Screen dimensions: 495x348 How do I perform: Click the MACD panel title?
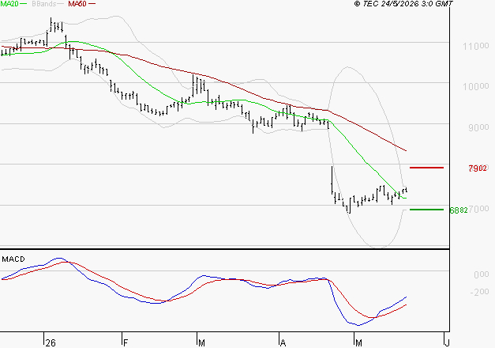coord(13,259)
